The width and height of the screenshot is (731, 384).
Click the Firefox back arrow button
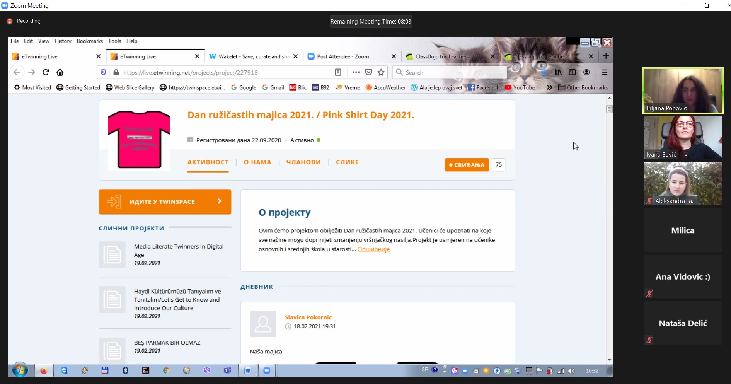17,72
